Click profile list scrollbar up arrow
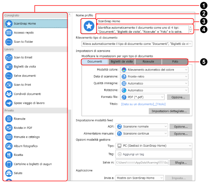The image size is (208, 184). 69,14
